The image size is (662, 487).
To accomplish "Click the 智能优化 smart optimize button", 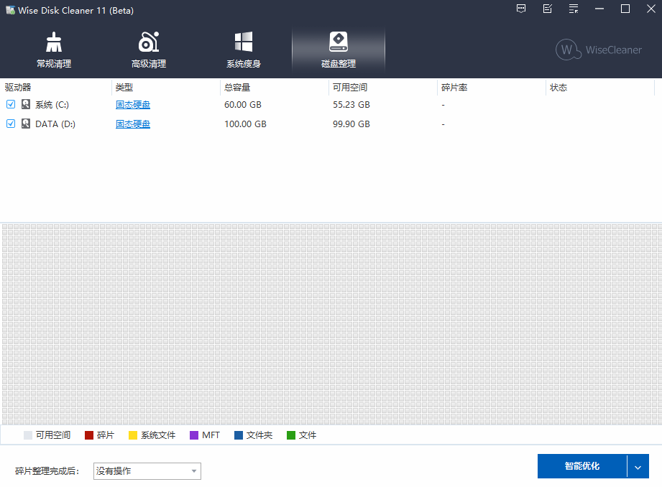I will 584,466.
